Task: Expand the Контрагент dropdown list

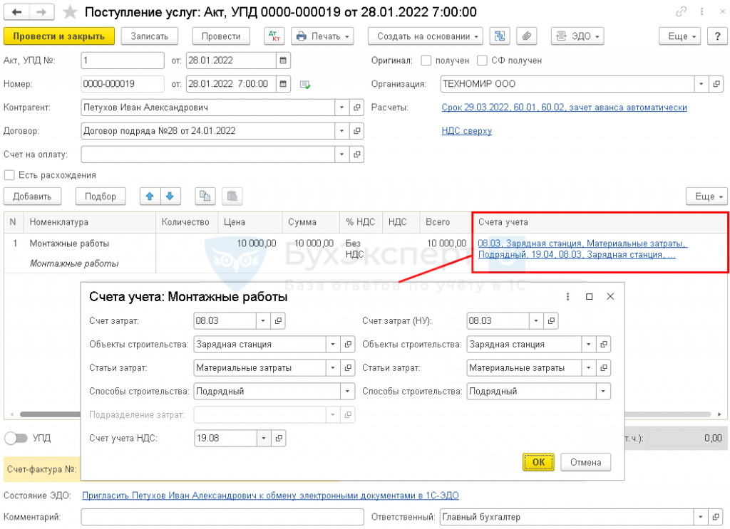Action: tap(341, 108)
